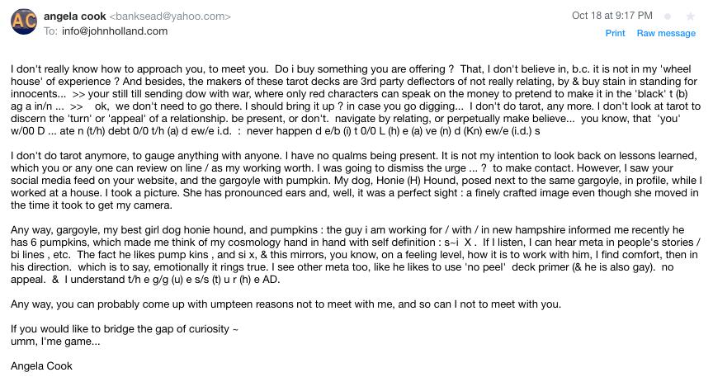Select the banksead@yahoo.com sender address
Image resolution: width=713 pixels, height=377 pixels.
(x=170, y=16)
